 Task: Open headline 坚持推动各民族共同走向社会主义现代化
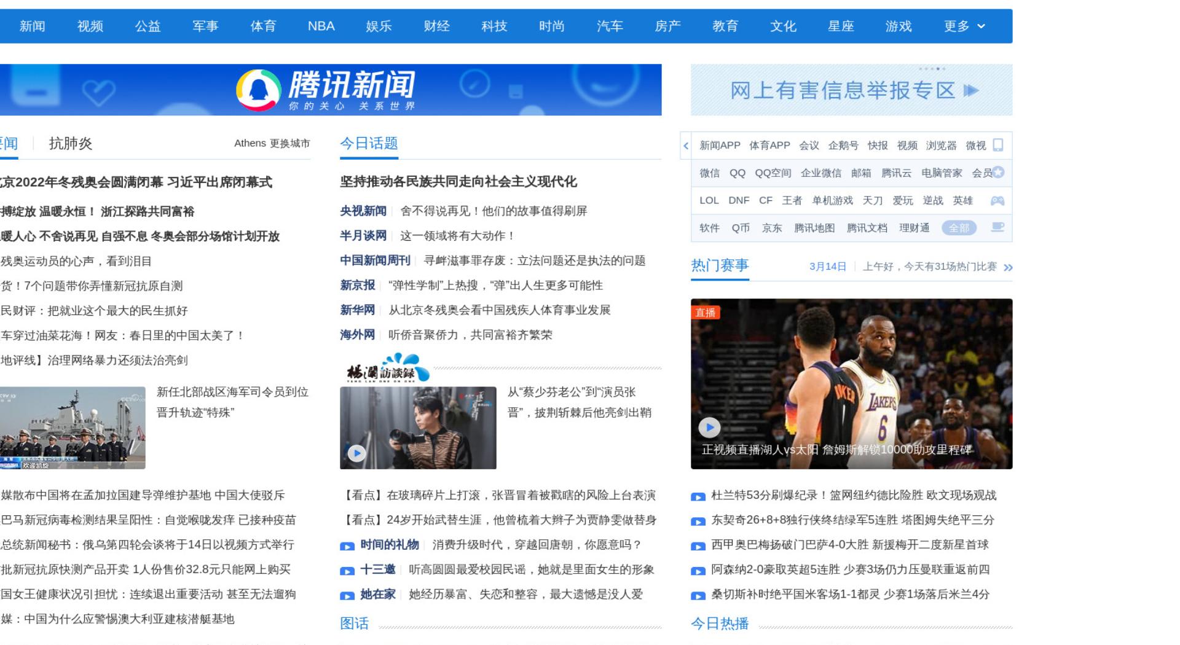(458, 182)
